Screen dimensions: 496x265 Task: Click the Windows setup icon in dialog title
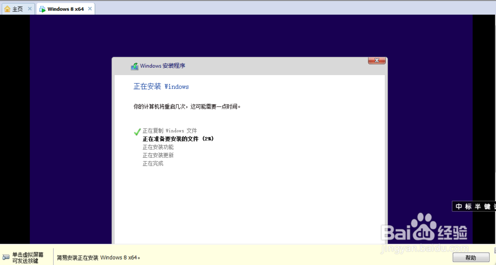(135, 66)
